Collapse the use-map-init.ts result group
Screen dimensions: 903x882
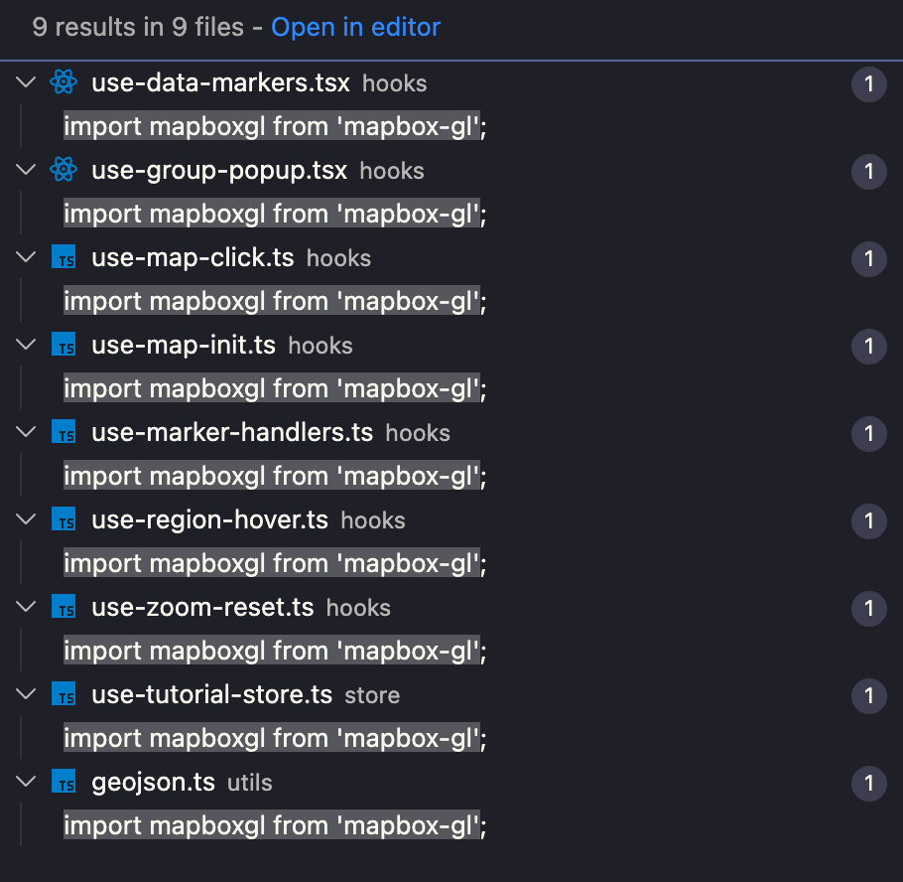pos(25,346)
